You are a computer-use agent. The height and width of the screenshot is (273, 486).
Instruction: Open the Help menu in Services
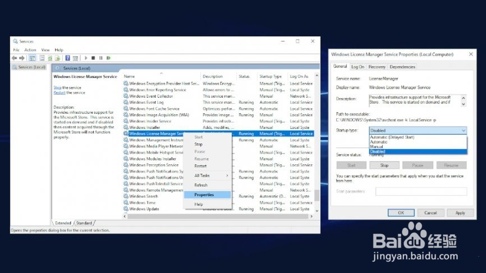point(59,50)
